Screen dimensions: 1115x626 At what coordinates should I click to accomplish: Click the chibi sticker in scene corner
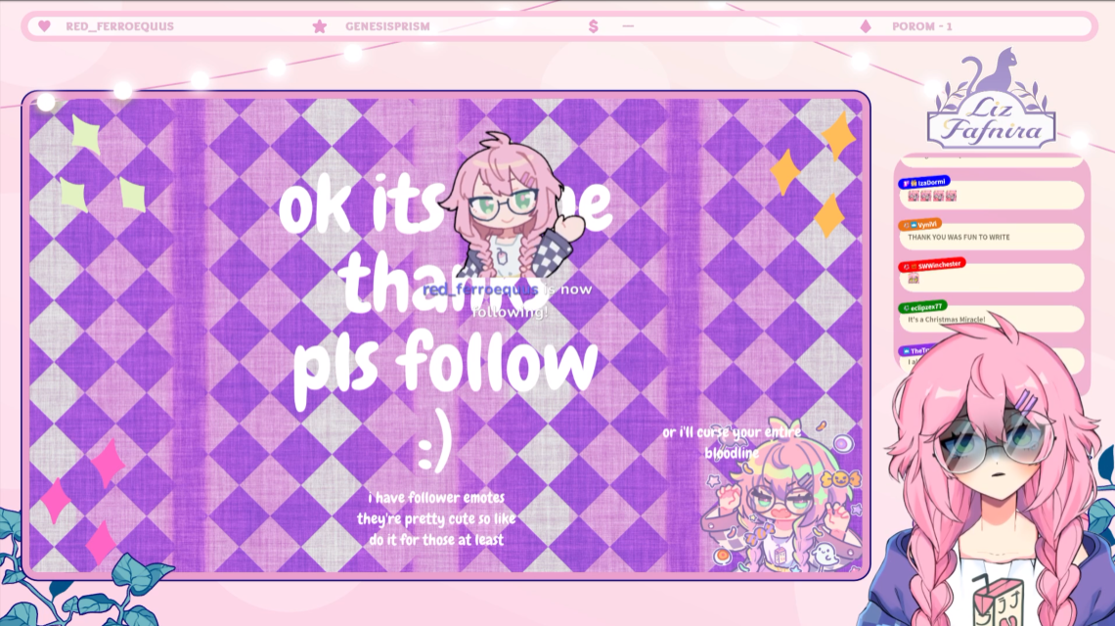point(780,498)
